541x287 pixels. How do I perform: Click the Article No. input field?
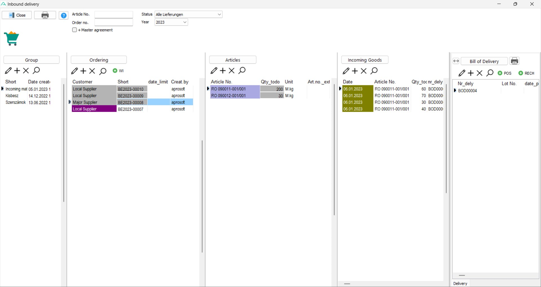click(x=114, y=14)
